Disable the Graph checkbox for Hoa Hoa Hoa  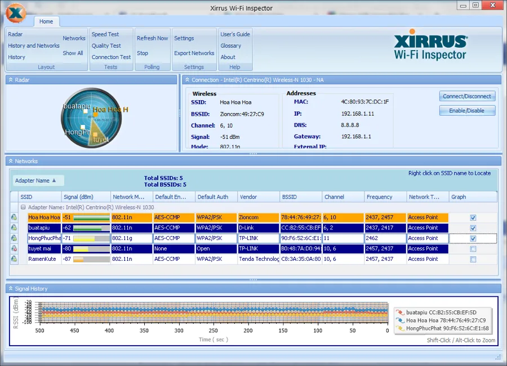pyautogui.click(x=473, y=218)
